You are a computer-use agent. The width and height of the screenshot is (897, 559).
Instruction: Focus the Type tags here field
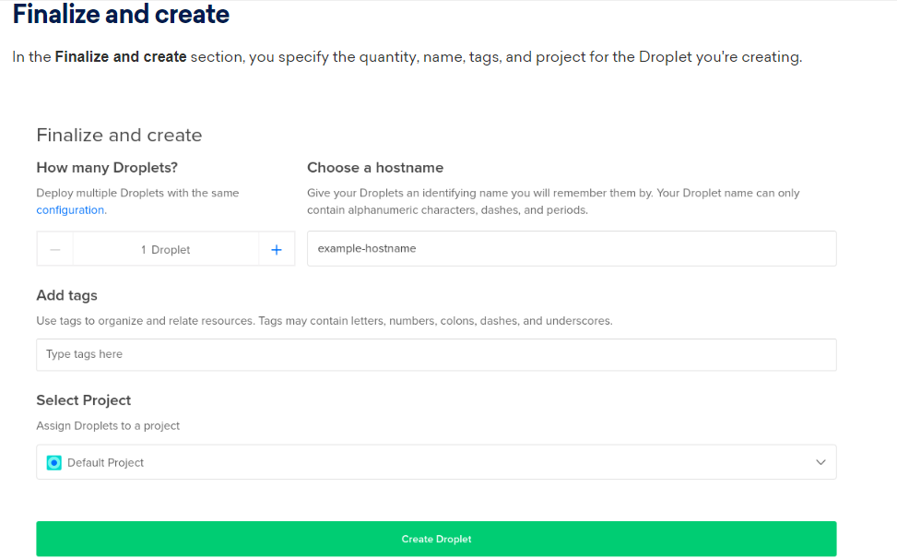(x=436, y=354)
